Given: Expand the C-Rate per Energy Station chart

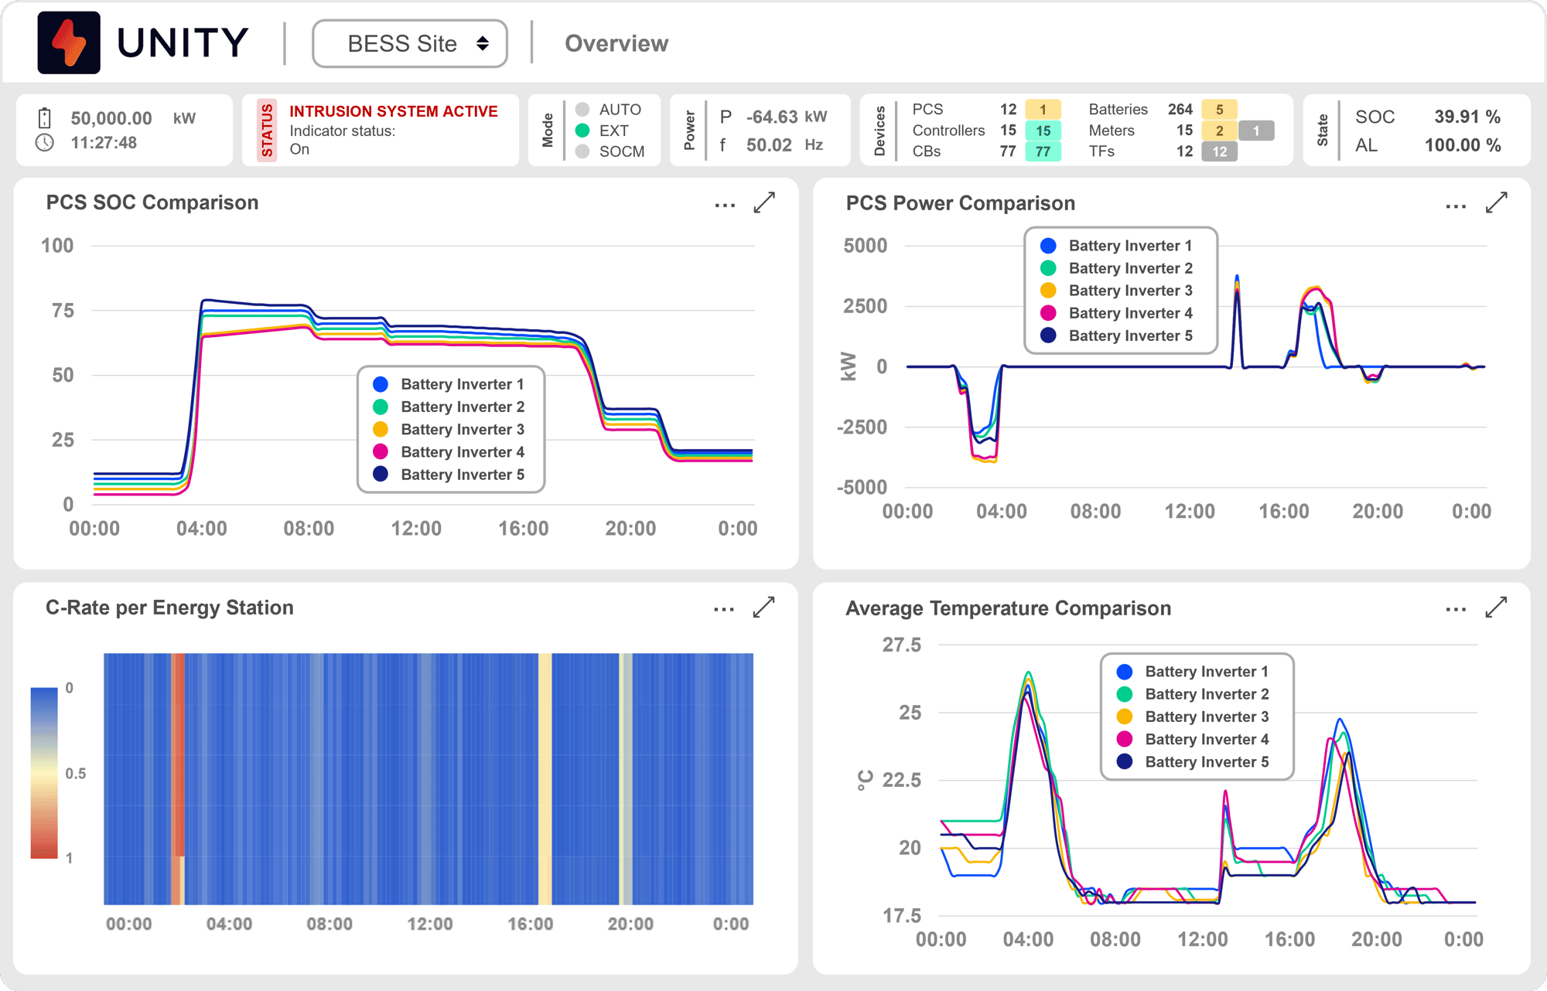Looking at the screenshot, I should pos(763,608).
